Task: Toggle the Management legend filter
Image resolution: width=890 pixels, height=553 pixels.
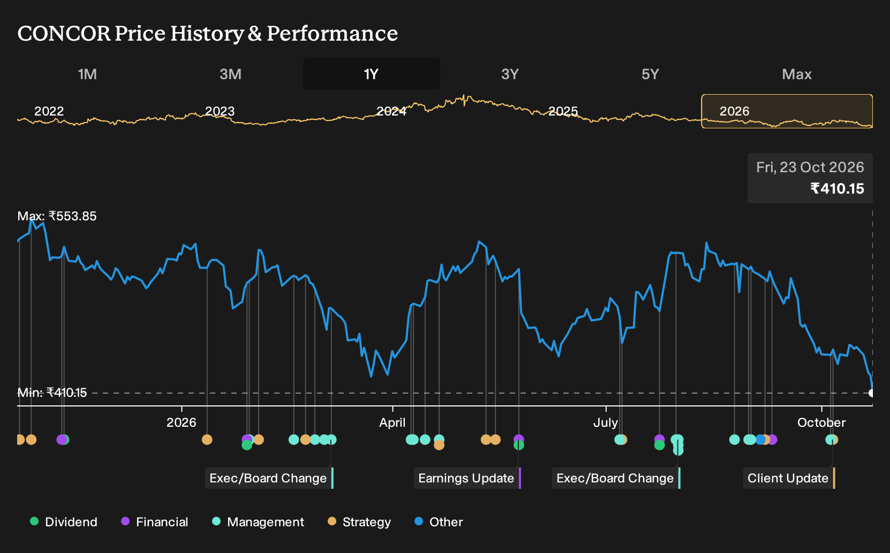Action: pyautogui.click(x=258, y=522)
